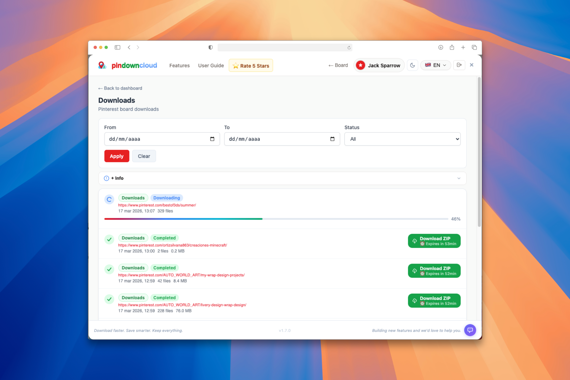
Task: Open the EN language dropdown
Action: click(436, 65)
